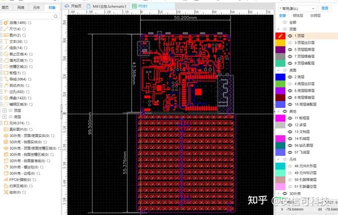Open the M61主控.Schematic1 tab
This screenshot has width=338, height=215.
coord(107,6)
